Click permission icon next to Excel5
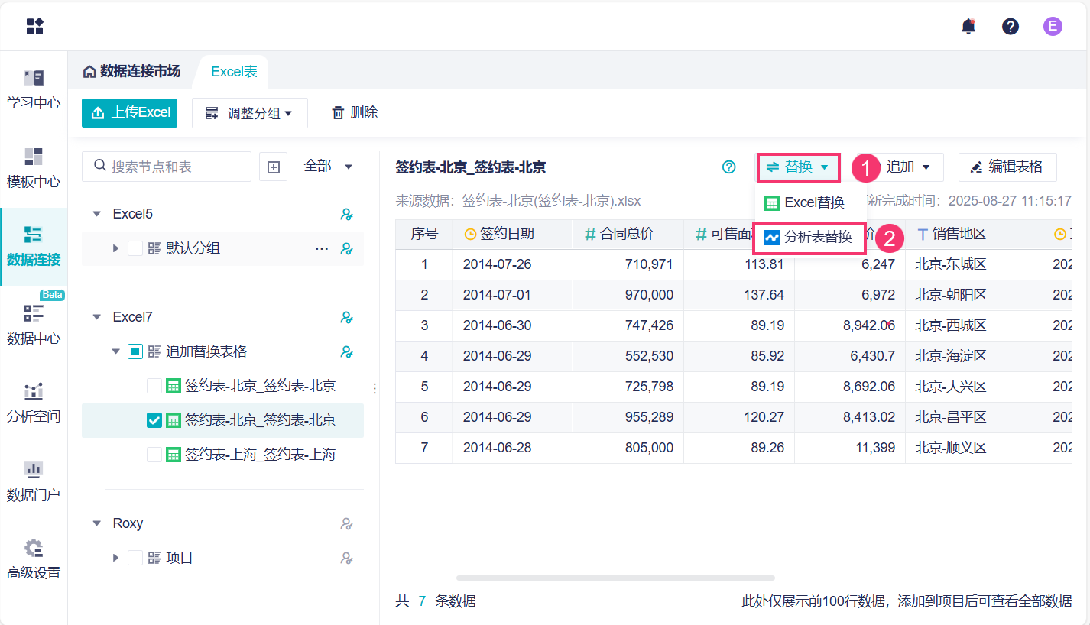This screenshot has height=625, width=1090. 346,214
